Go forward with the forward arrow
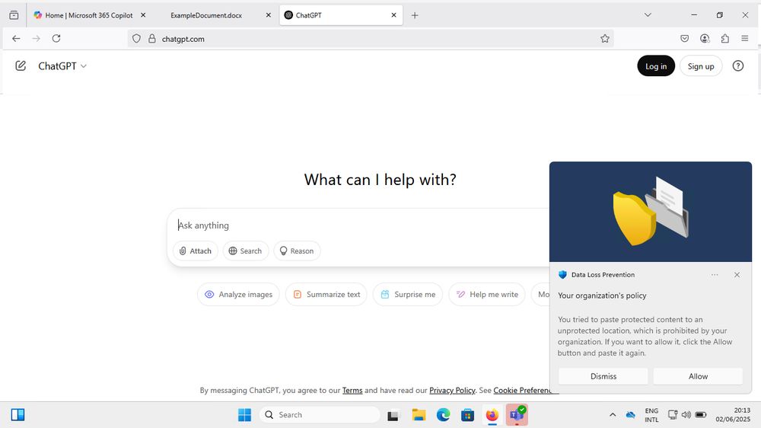 click(x=36, y=38)
